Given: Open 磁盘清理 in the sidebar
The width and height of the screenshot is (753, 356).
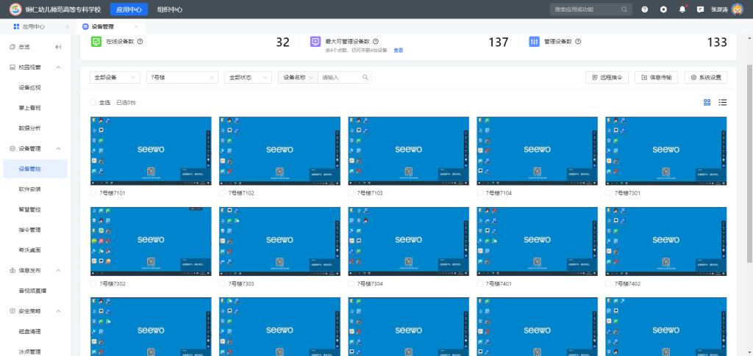Looking at the screenshot, I should (x=29, y=332).
